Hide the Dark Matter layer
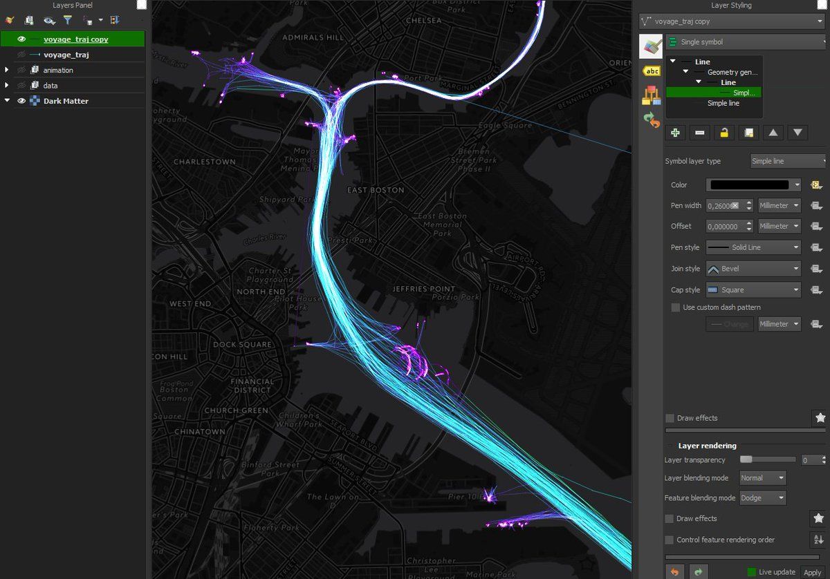This screenshot has width=830, height=579. tap(21, 101)
